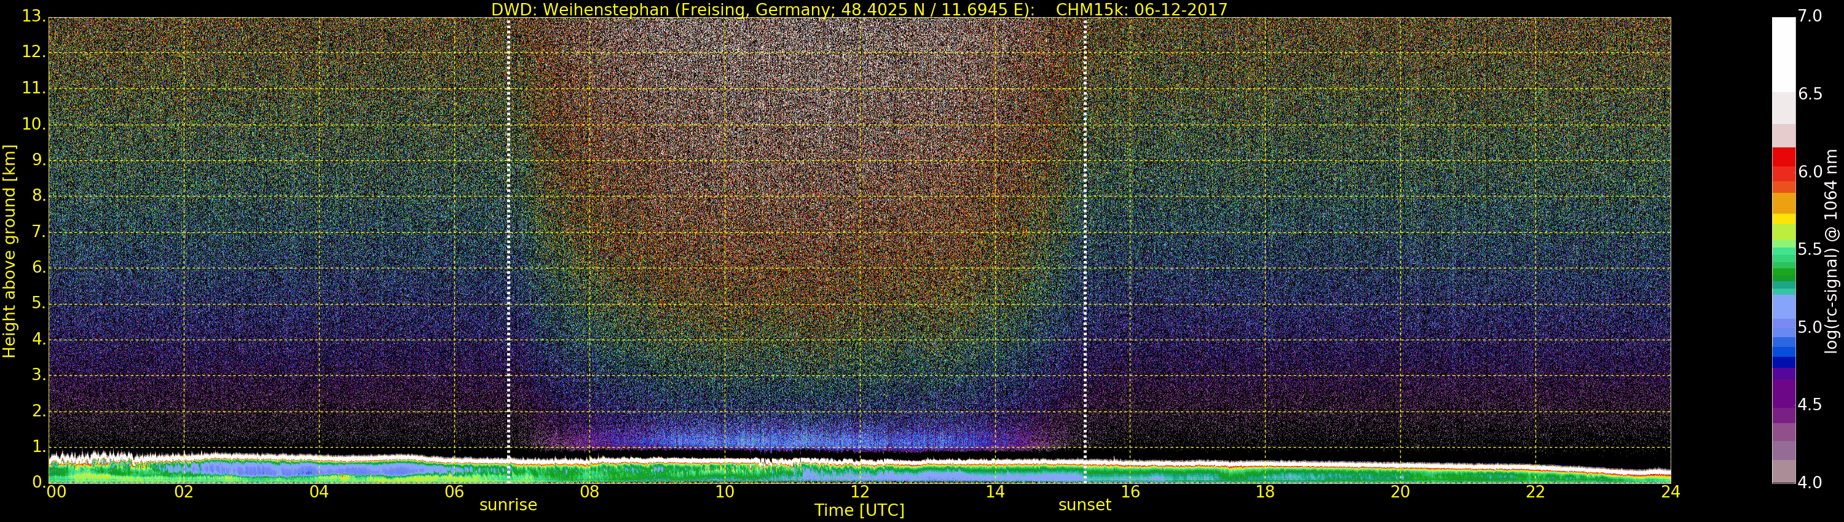Click the 12 tick on the time axis
Screen dimensions: 1844x522
859,492
